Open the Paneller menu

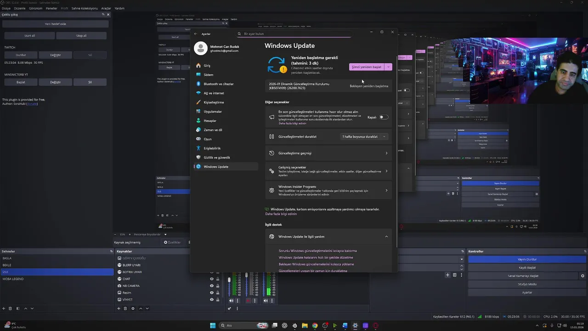pos(51,8)
